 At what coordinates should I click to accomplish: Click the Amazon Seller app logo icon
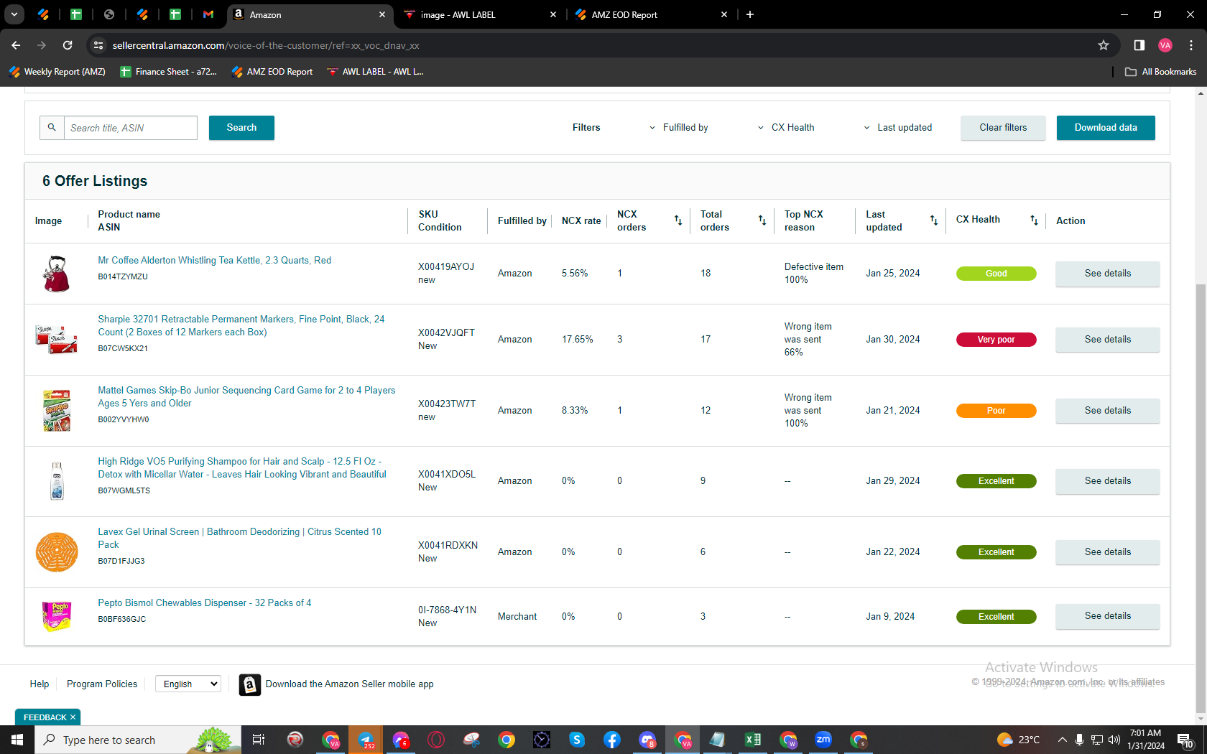250,684
